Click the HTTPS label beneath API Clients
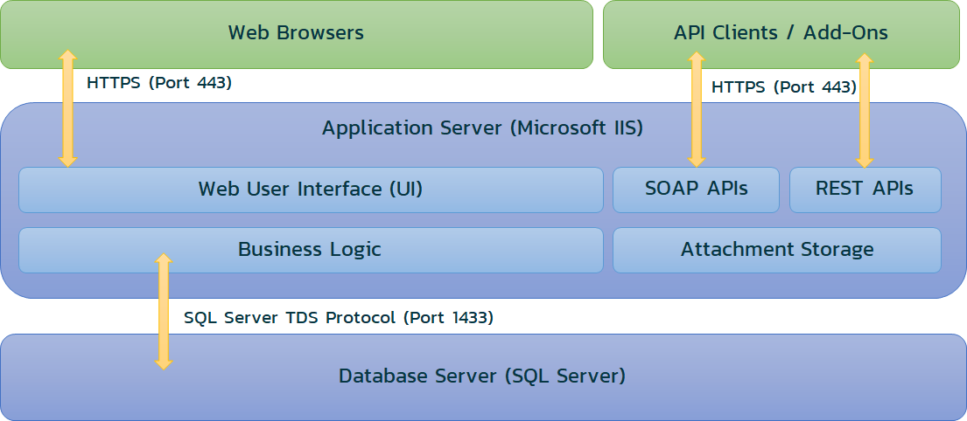This screenshot has height=421, width=967. click(x=783, y=87)
